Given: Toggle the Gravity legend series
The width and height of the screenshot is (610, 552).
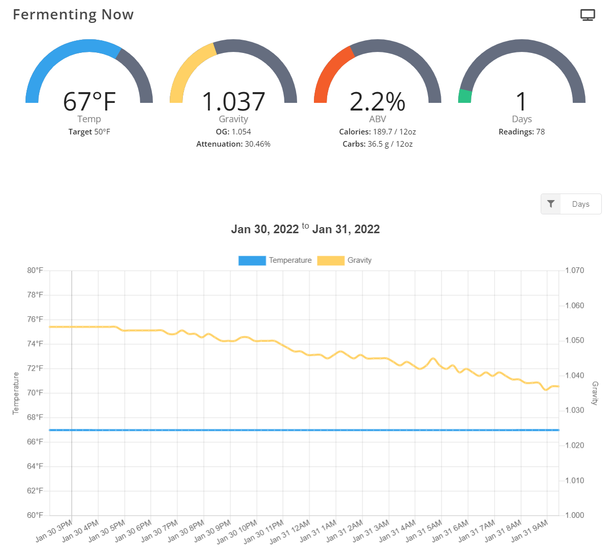Looking at the screenshot, I should [x=344, y=260].
